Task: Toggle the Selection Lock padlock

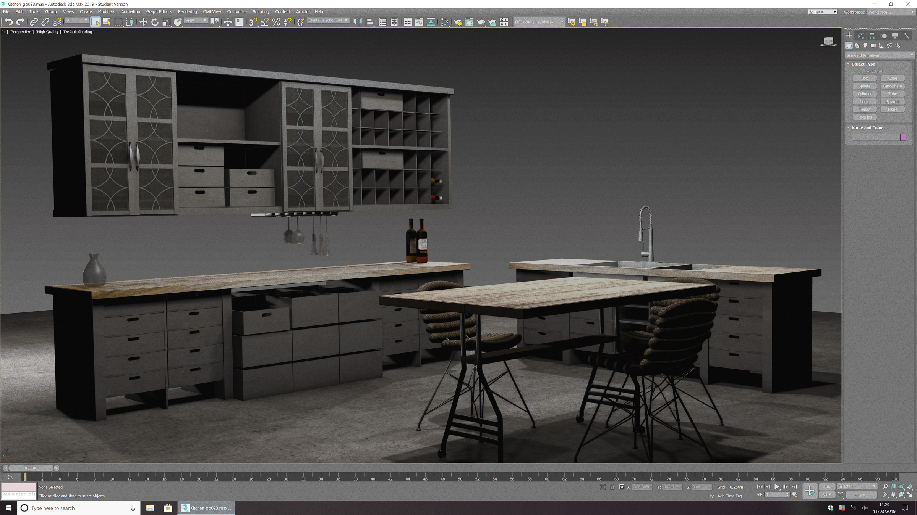Action: (x=612, y=487)
